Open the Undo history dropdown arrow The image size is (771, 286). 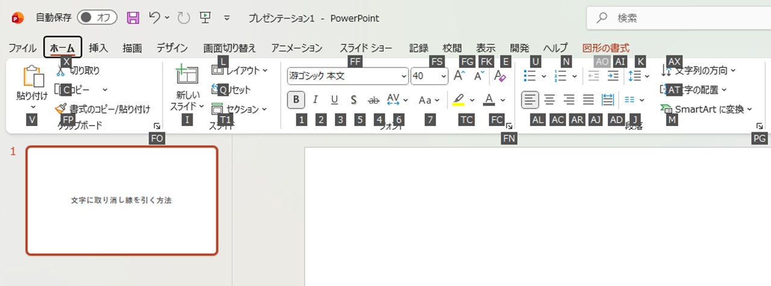(x=167, y=18)
